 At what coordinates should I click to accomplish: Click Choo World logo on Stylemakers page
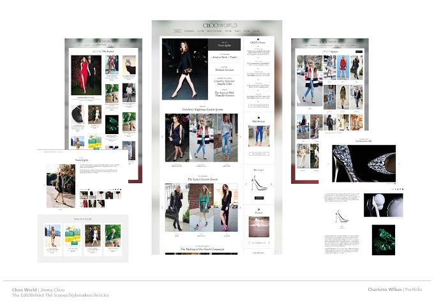(330, 41)
